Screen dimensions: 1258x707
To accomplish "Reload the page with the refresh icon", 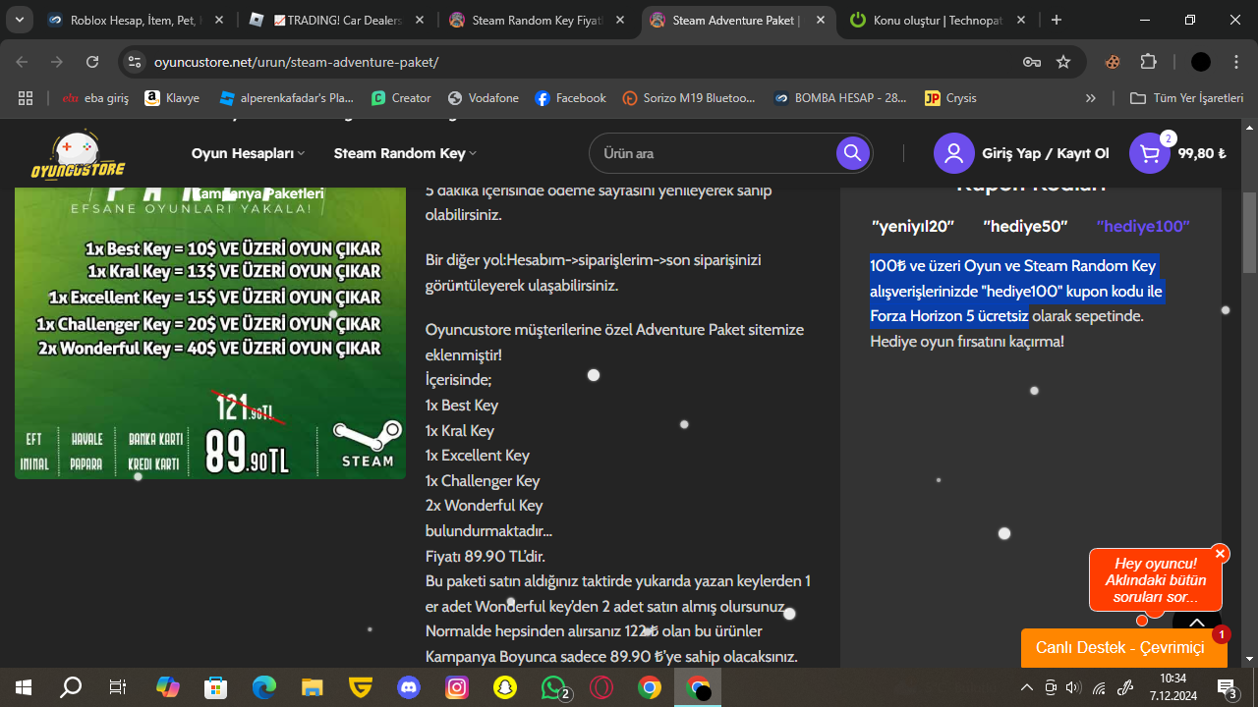I will pos(92,62).
